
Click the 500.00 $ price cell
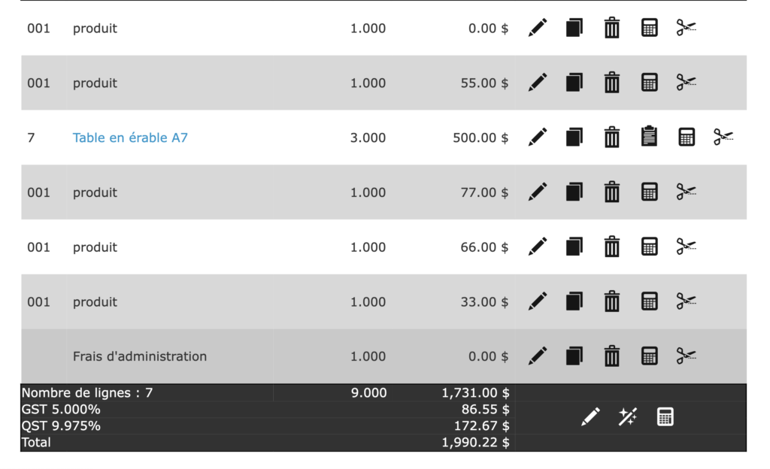click(480, 138)
